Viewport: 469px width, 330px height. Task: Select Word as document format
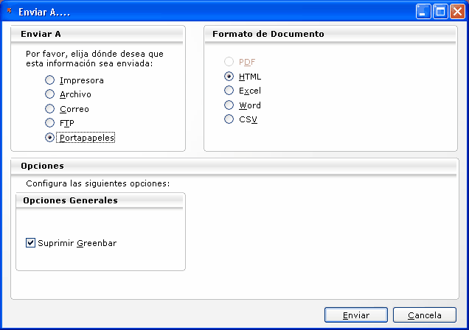point(229,105)
